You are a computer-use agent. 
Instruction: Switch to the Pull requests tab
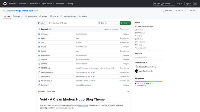coord(31,16)
